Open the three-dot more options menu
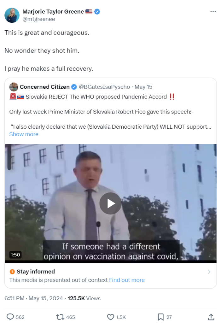This screenshot has width=221, height=323. [213, 12]
